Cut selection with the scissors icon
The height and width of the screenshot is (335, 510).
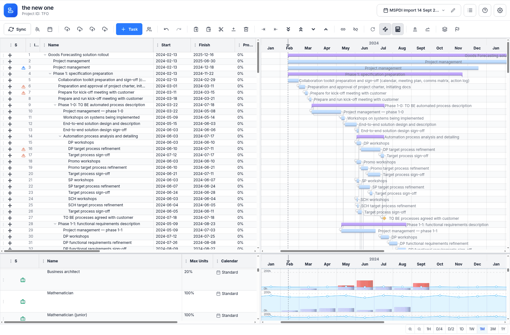[x=221, y=29]
